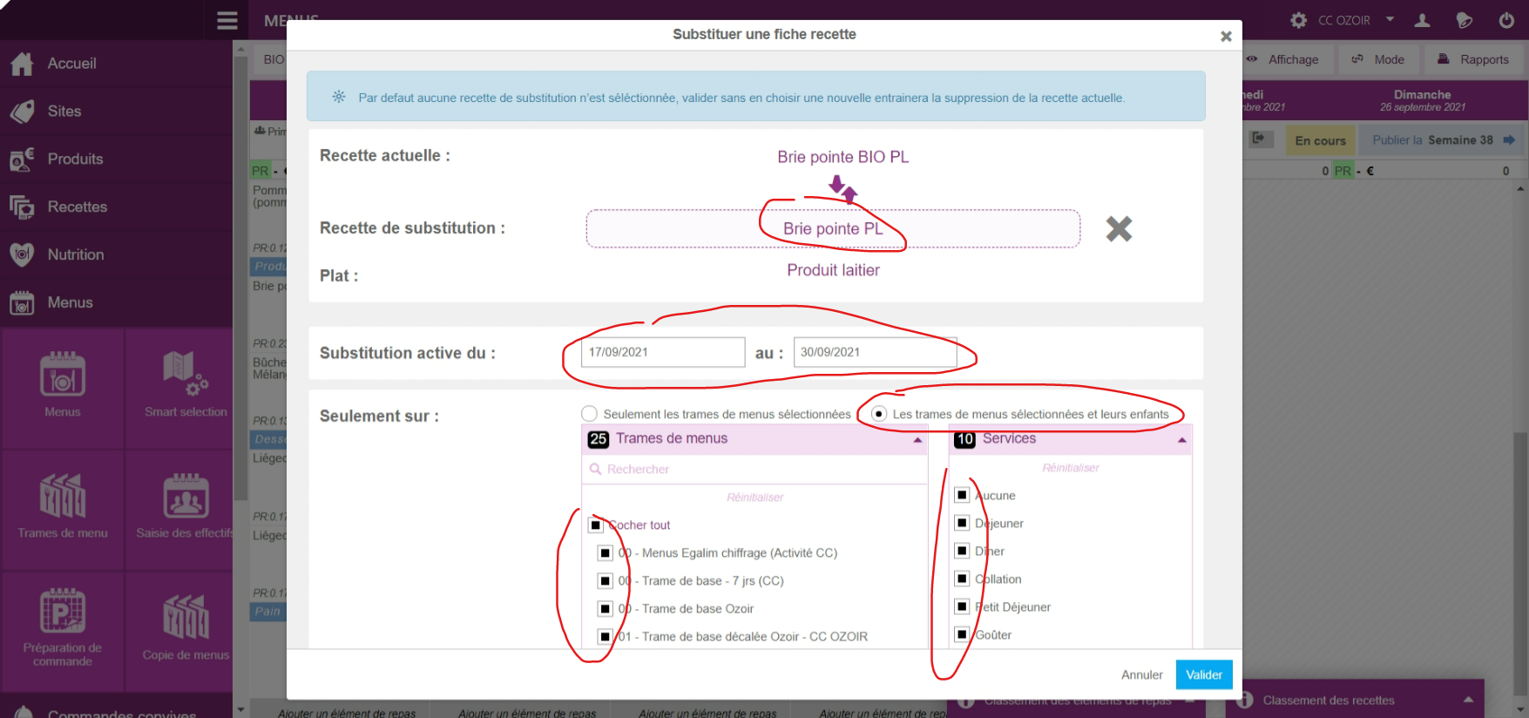The width and height of the screenshot is (1529, 718).
Task: Open the hamburger menu icon
Action: [x=227, y=20]
